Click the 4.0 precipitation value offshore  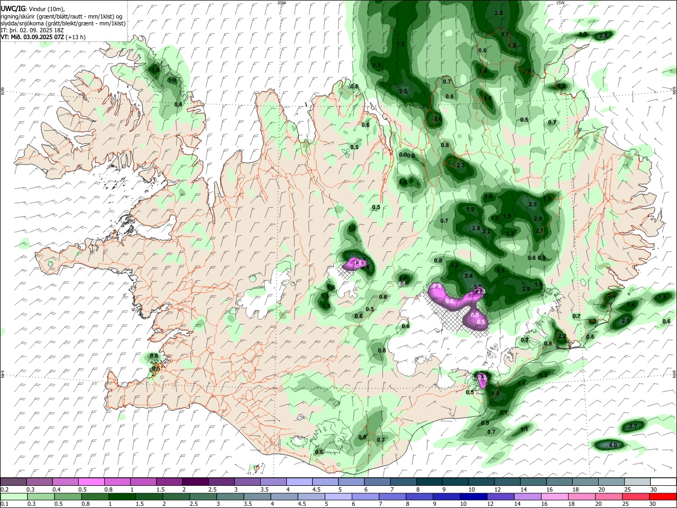point(613,446)
